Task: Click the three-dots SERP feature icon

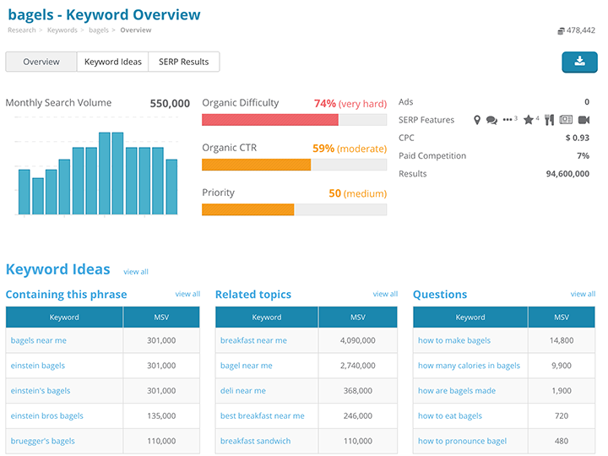Action: [x=508, y=120]
